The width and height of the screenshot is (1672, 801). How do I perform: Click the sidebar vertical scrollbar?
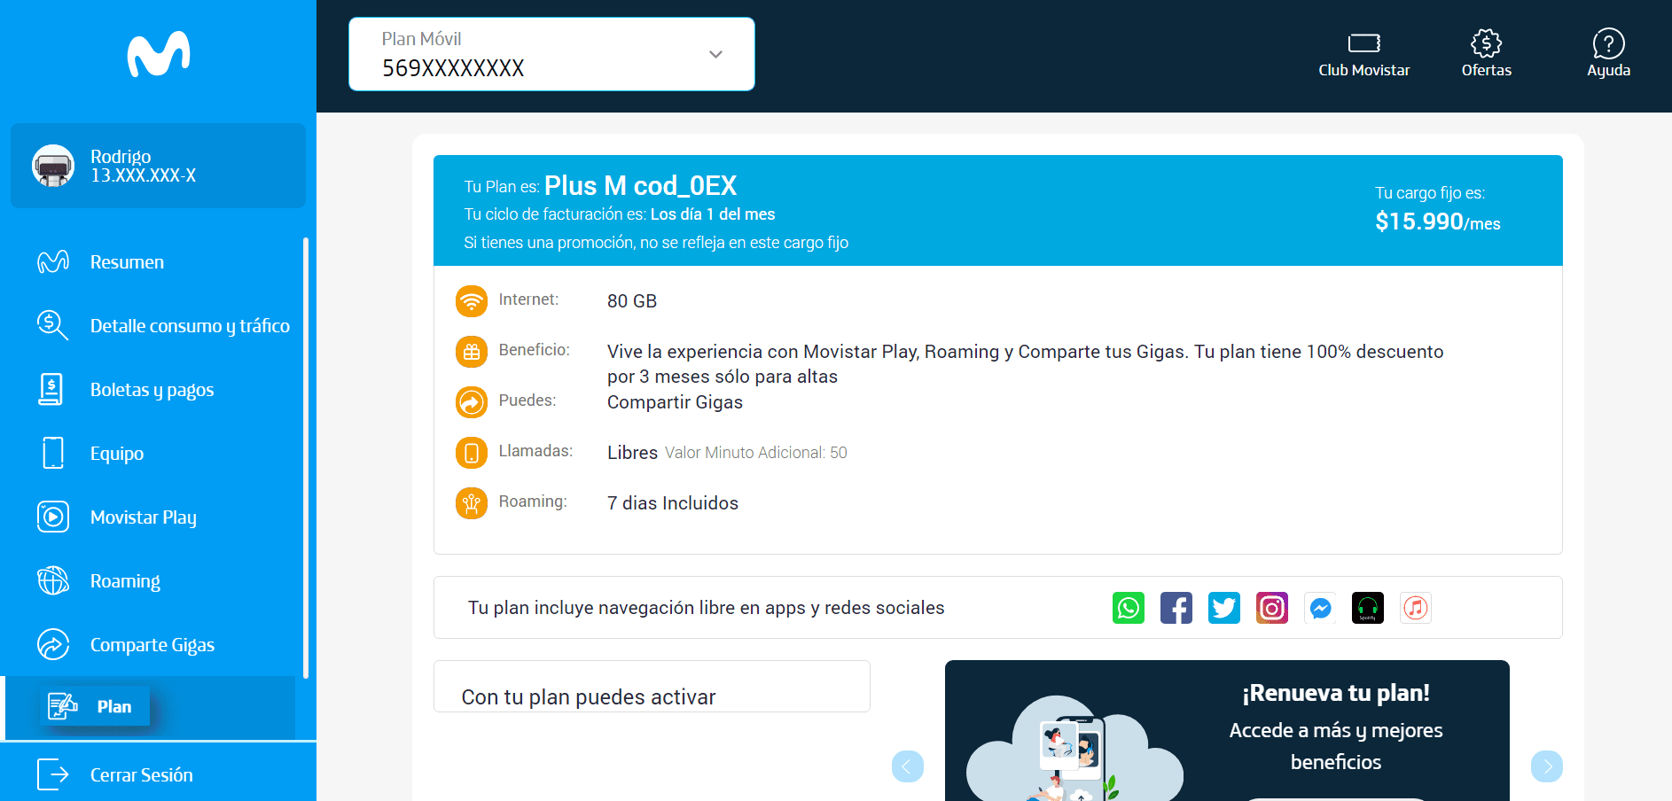[306, 457]
